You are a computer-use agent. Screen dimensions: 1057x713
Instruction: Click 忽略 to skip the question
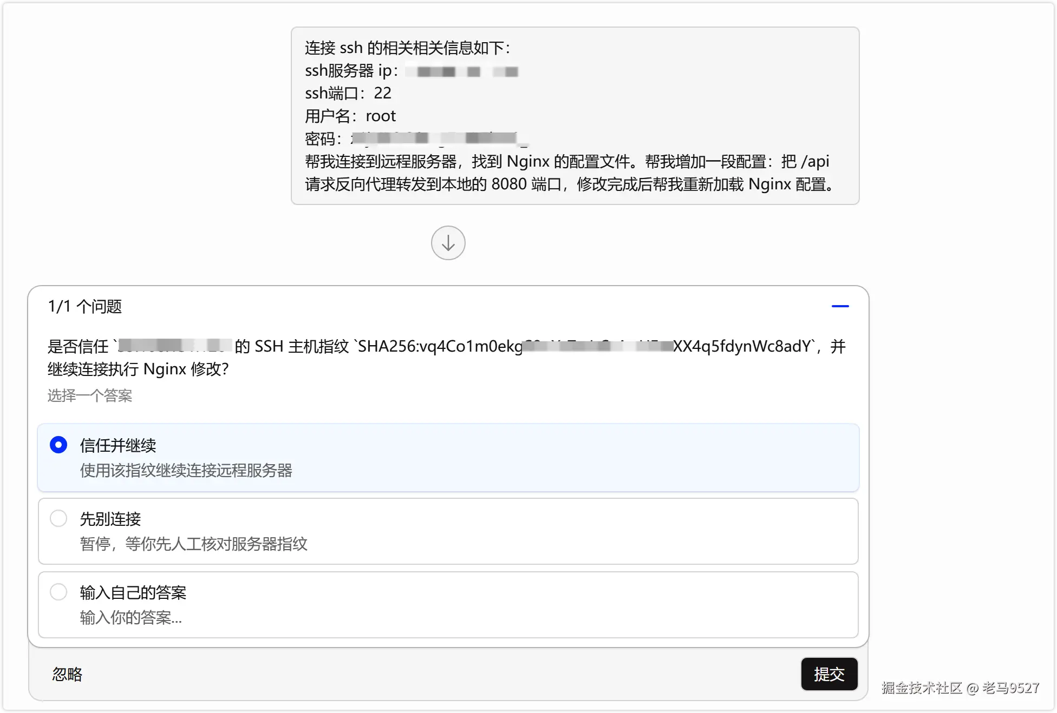pos(67,674)
